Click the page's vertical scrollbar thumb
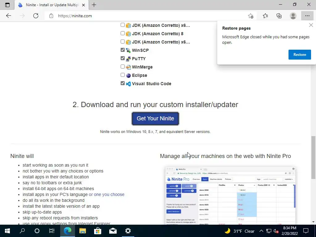 click(x=313, y=158)
